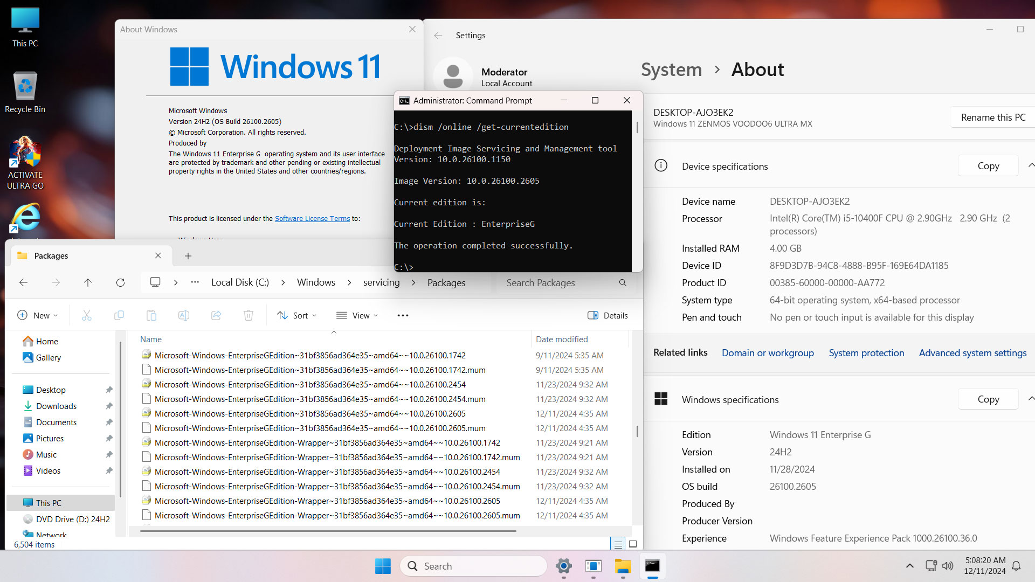Open Command Prompt from the taskbar
This screenshot has height=582, width=1035.
click(x=652, y=566)
